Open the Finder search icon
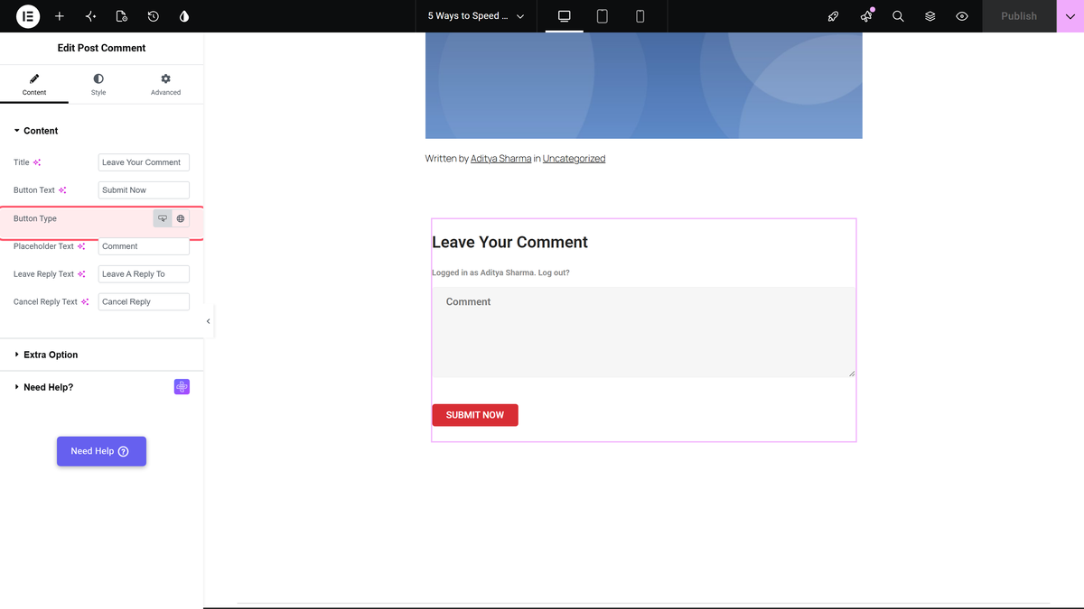Viewport: 1084px width, 609px height. click(898, 16)
